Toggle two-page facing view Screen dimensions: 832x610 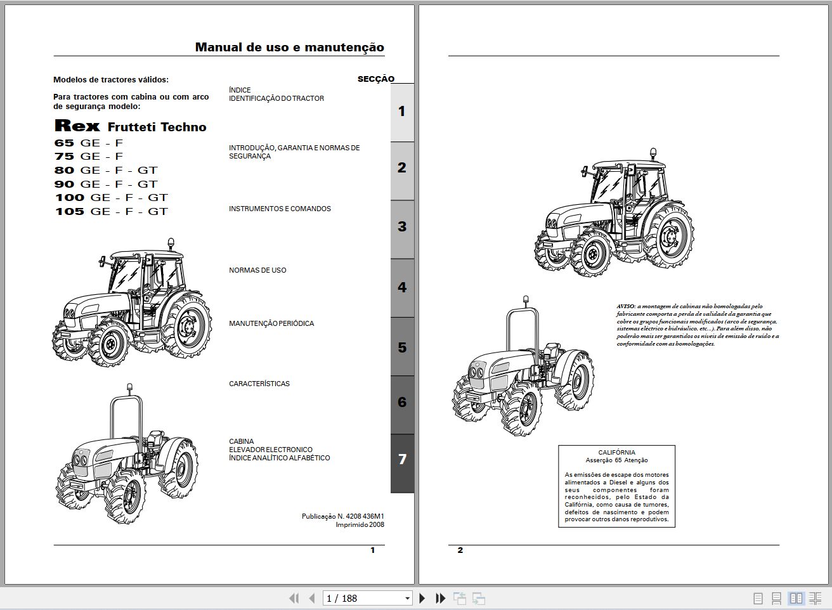click(x=796, y=598)
